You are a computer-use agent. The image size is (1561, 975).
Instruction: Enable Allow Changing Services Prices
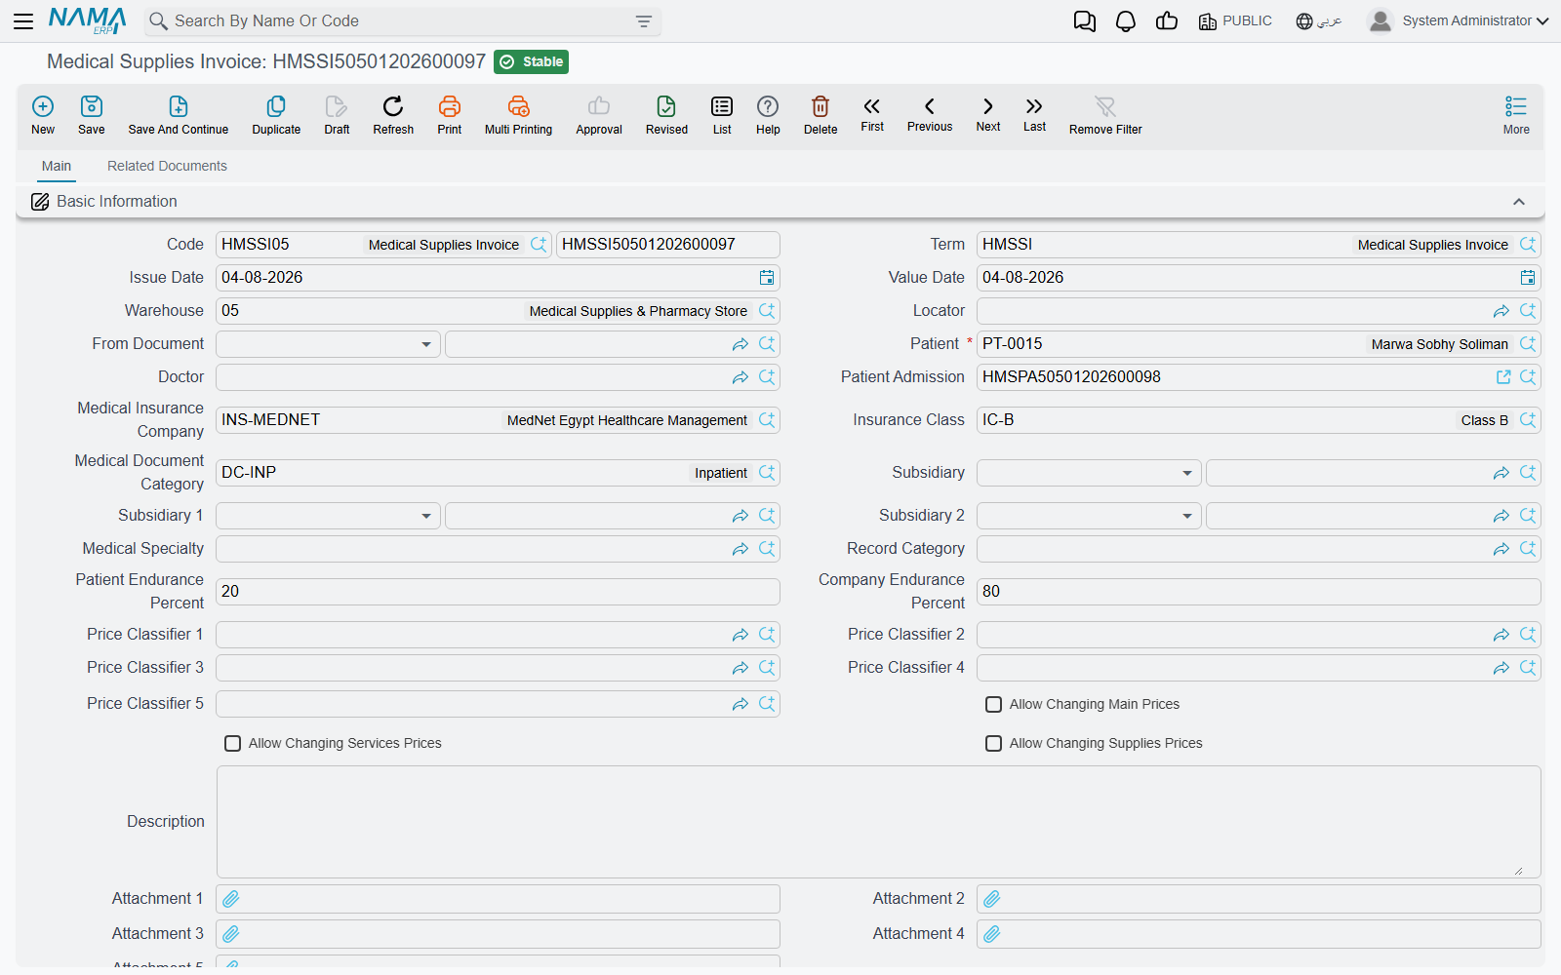tap(232, 743)
